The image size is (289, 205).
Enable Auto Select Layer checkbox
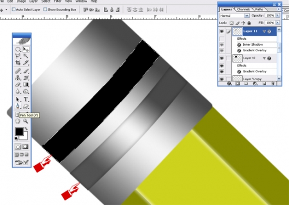[x=14, y=9]
